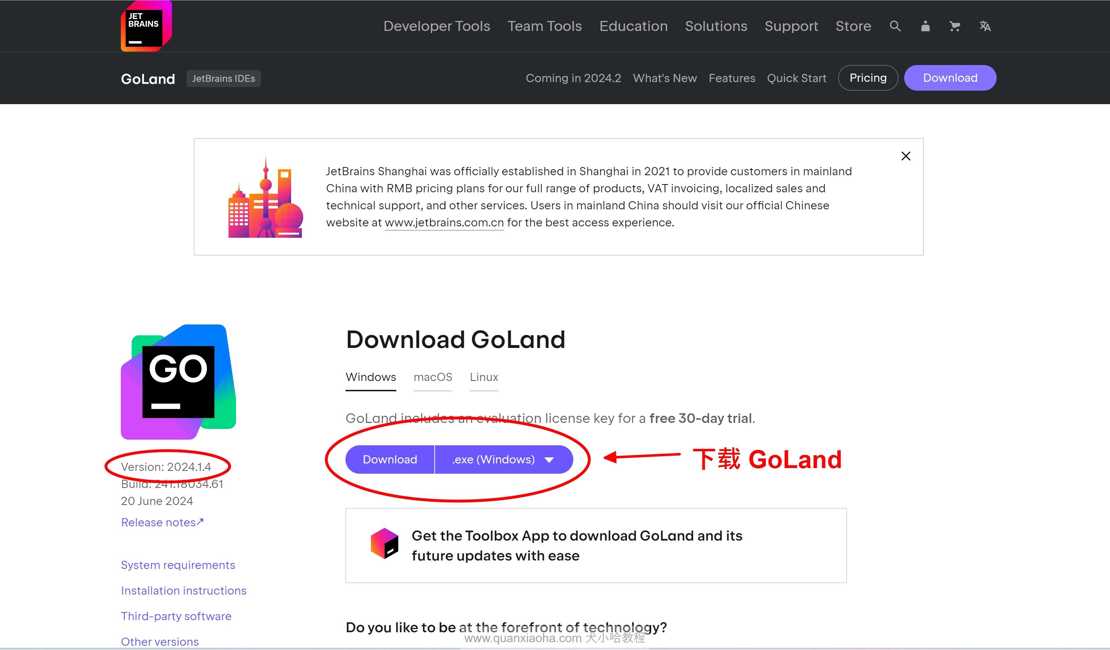Switch to the Linux tab
1110x650 pixels.
coord(484,377)
